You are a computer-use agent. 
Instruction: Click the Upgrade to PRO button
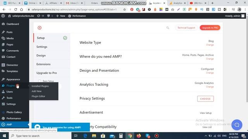tap(210, 28)
